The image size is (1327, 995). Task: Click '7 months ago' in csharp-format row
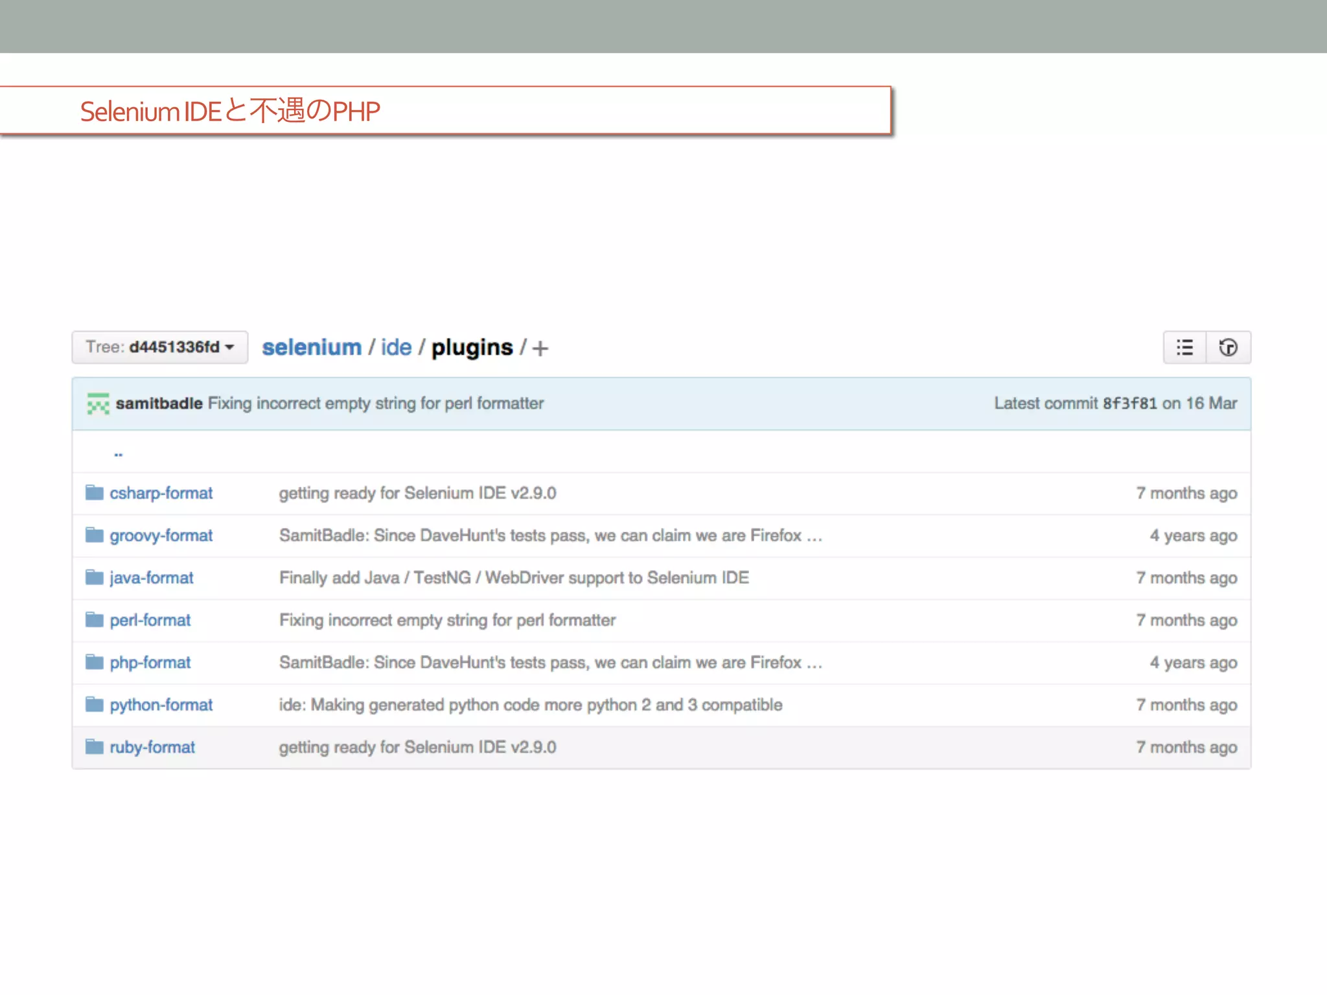(x=1186, y=493)
